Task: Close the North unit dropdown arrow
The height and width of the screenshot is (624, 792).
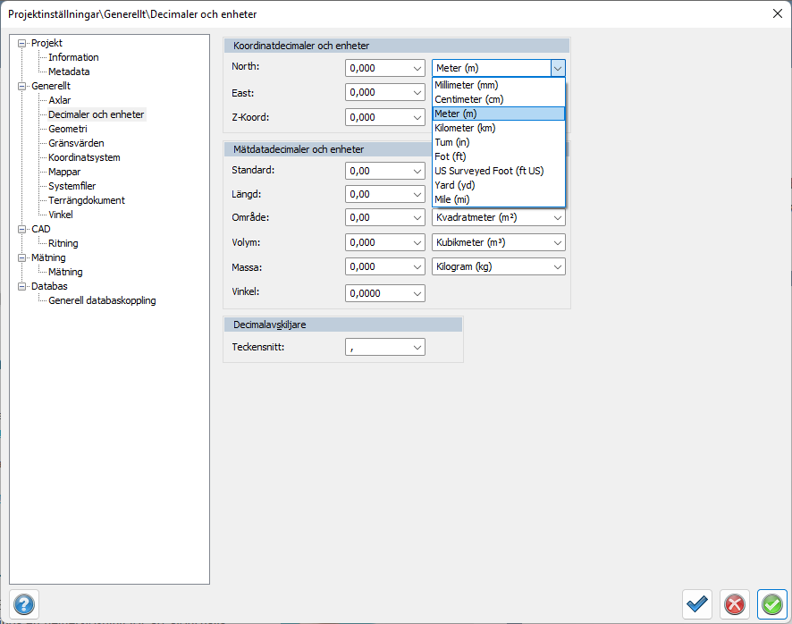Action: 558,68
